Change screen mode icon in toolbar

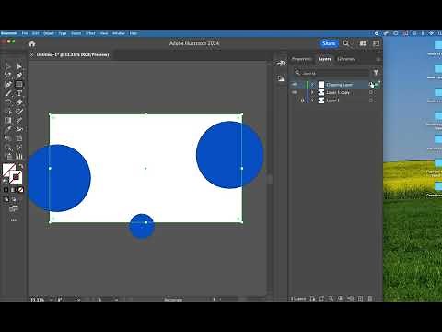pyautogui.click(x=14, y=209)
